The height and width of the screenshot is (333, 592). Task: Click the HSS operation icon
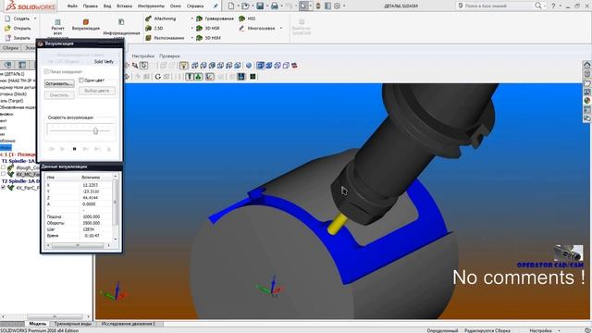[x=242, y=18]
